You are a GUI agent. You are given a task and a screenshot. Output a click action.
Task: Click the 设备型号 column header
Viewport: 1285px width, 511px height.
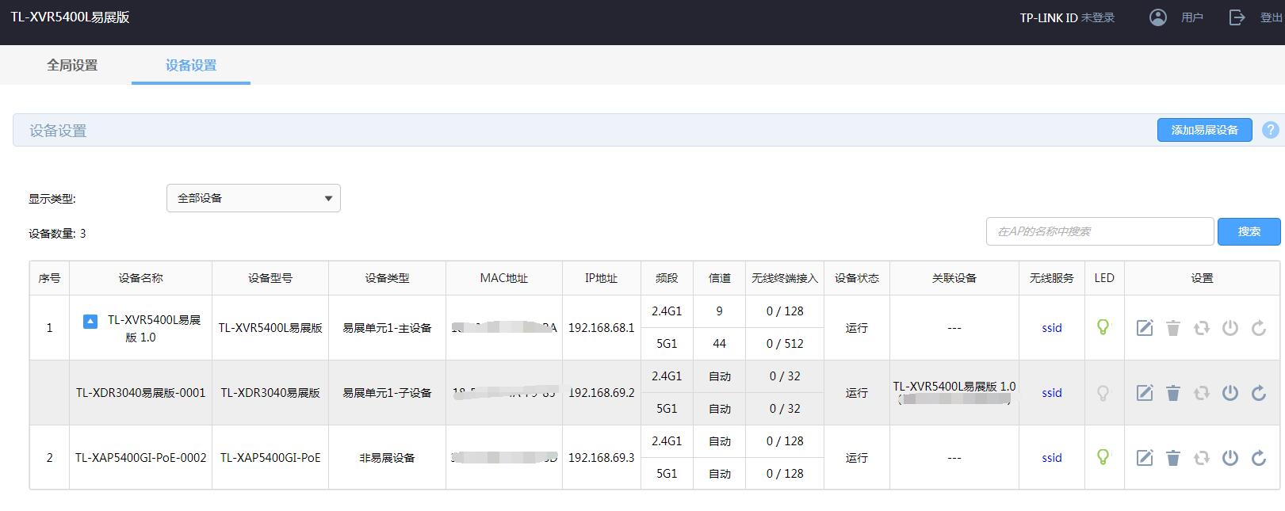(270, 278)
